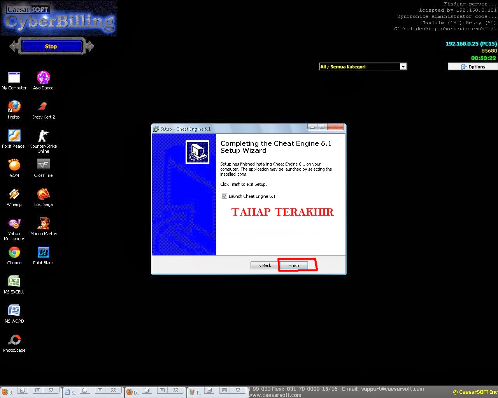Click the Setup dialog title bar icon
Screen dimensions: 498x398
(156, 129)
